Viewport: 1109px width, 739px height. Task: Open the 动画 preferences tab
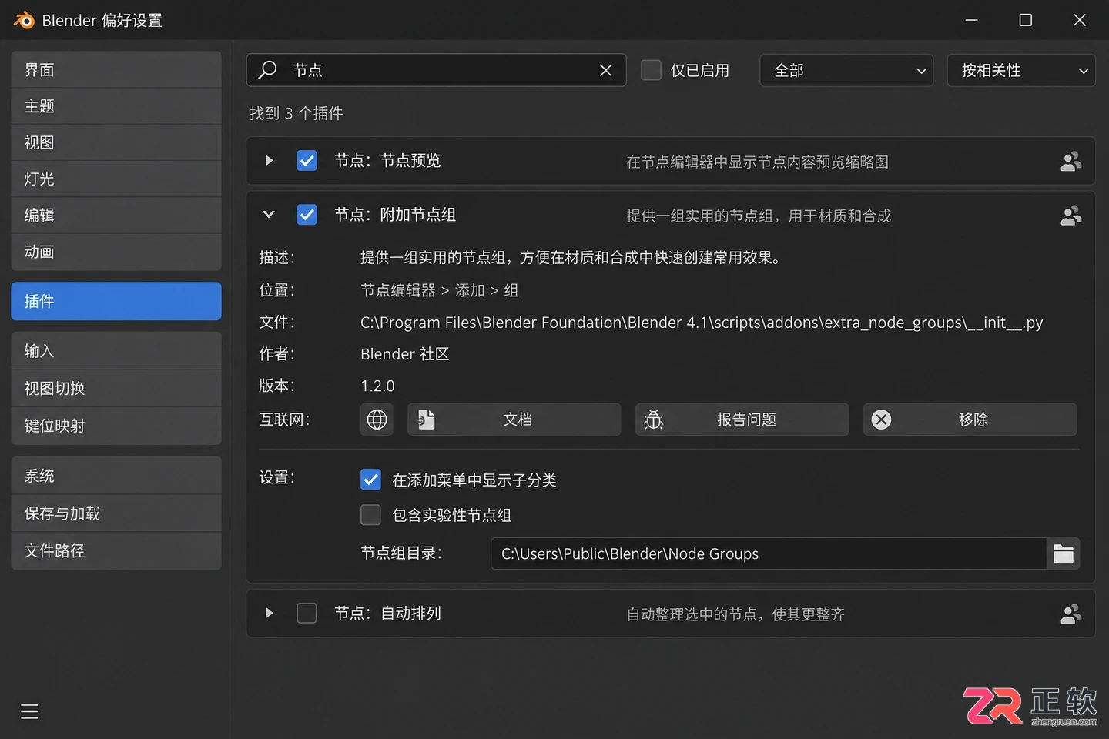coord(116,252)
